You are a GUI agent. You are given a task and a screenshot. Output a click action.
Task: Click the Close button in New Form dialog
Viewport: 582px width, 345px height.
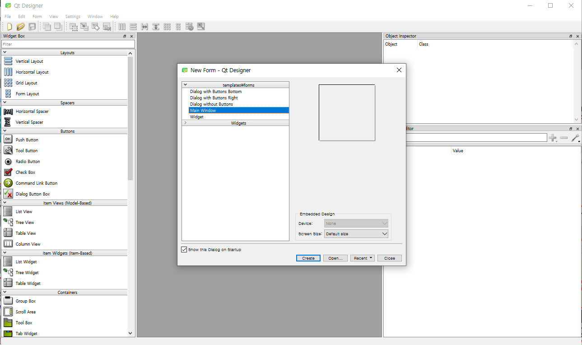(390, 258)
